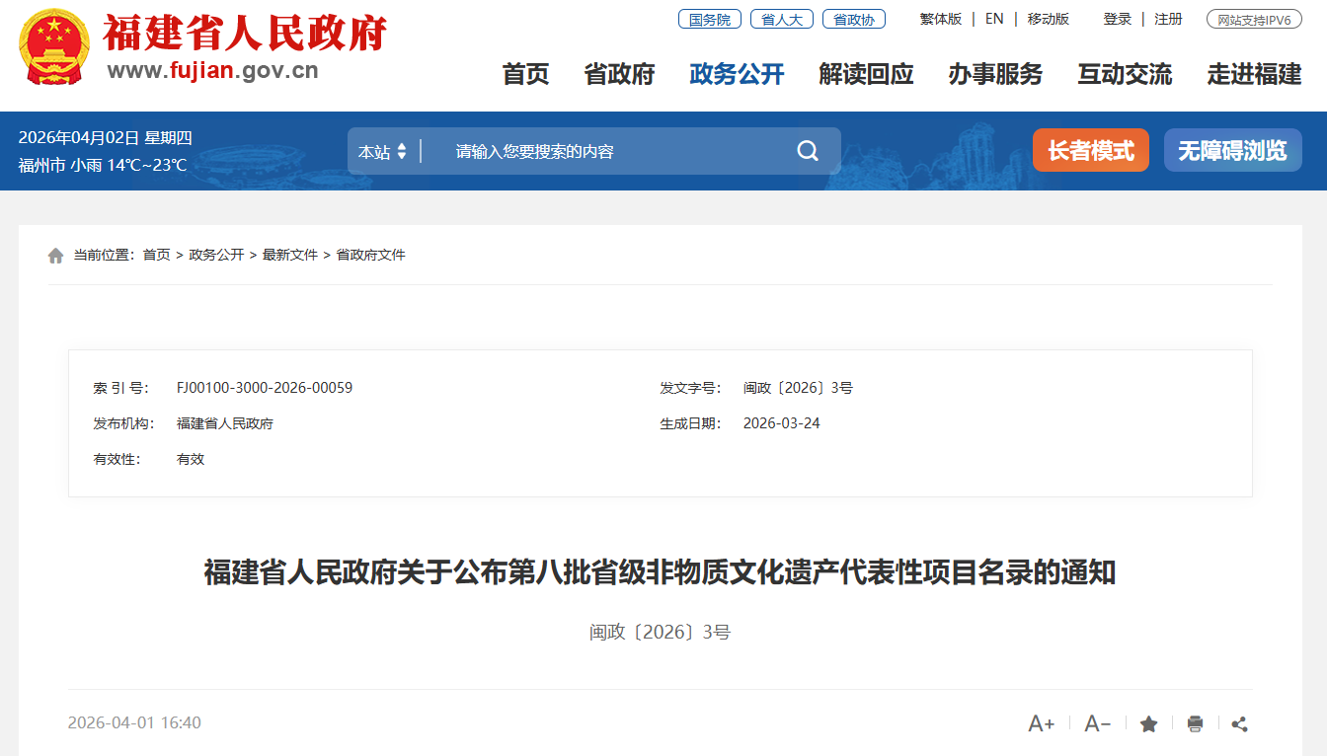1327x756 pixels.
Task: Click the 登录 login link
Action: point(1117,19)
